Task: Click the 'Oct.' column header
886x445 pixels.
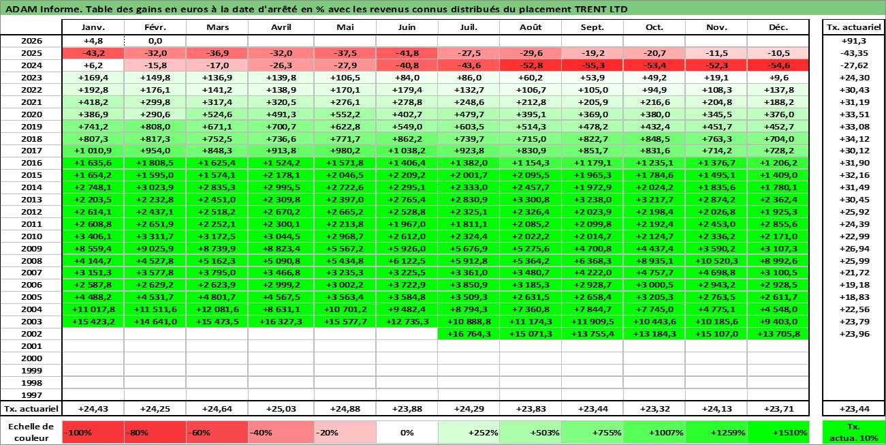Action: coord(654,27)
